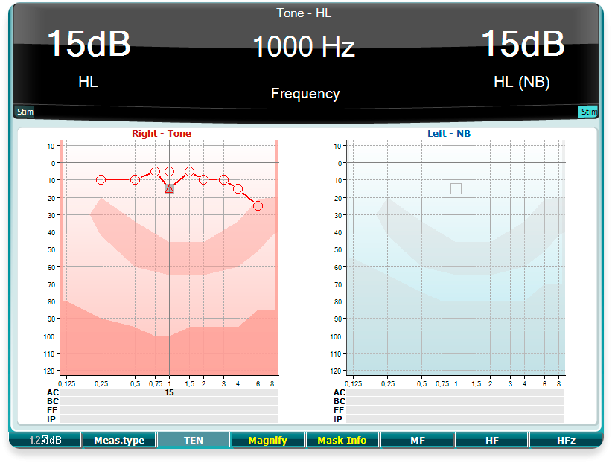Switch to MF frequency mode

click(417, 441)
